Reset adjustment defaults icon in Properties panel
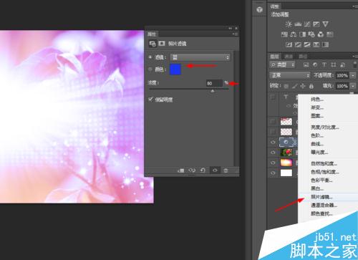Viewport: 358px width, 260px height. (203, 170)
